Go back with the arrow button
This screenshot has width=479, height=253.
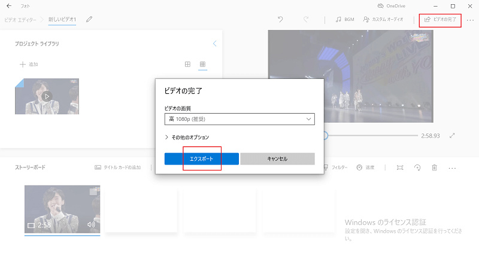9,6
